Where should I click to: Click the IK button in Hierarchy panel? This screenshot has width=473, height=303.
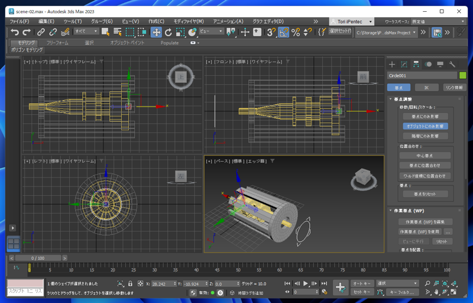click(x=426, y=88)
